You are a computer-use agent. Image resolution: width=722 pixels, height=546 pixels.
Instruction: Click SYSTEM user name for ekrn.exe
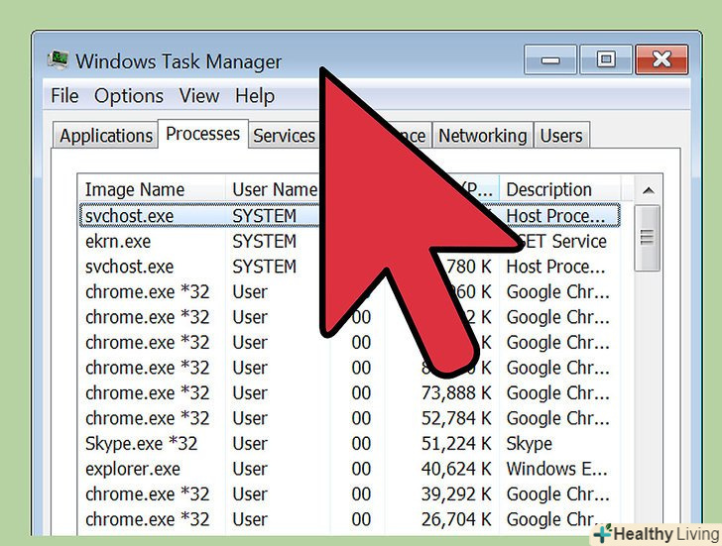(264, 241)
